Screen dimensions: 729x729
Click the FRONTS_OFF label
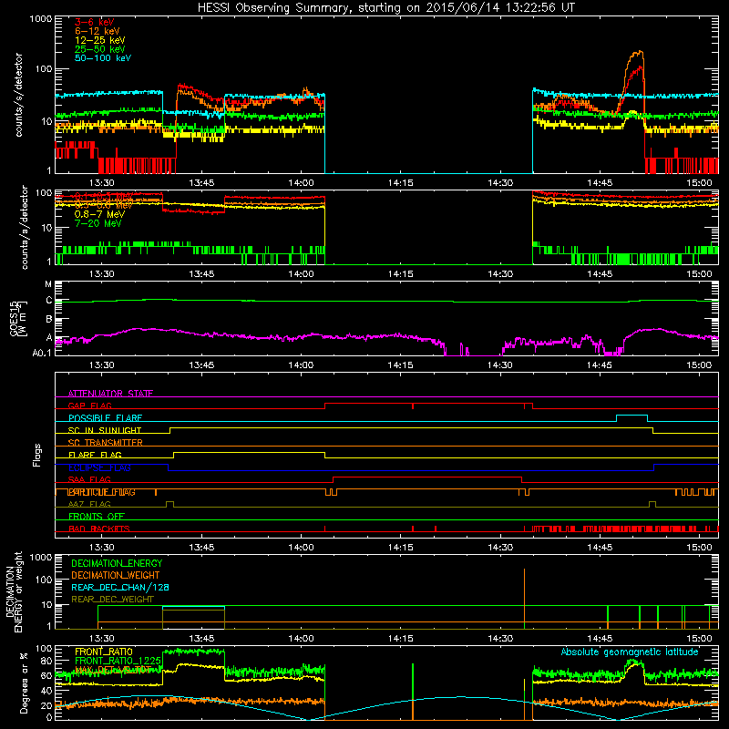(x=97, y=517)
